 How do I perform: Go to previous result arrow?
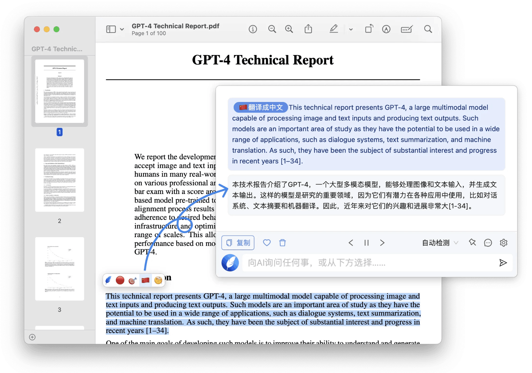(351, 243)
